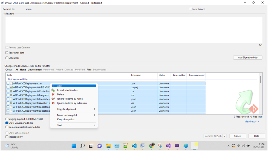Screen dimensions: 268x151
Task: Open Sticky Notes on the taskbar
Action: coord(194,146)
